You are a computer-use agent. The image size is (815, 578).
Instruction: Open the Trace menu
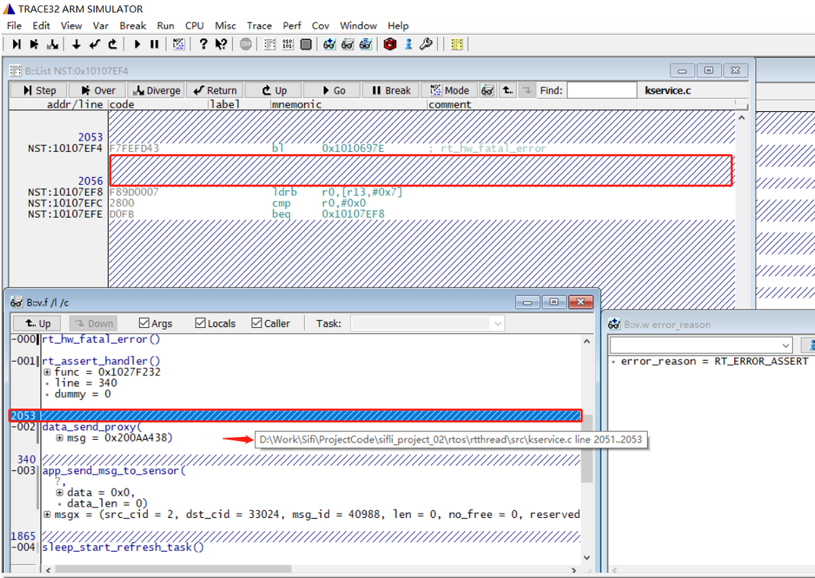click(259, 26)
